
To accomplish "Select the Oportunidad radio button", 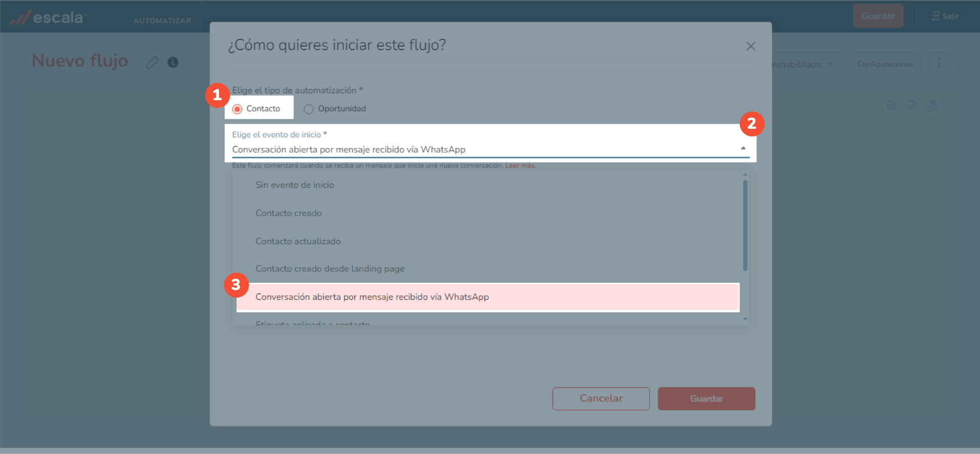I will click(309, 109).
